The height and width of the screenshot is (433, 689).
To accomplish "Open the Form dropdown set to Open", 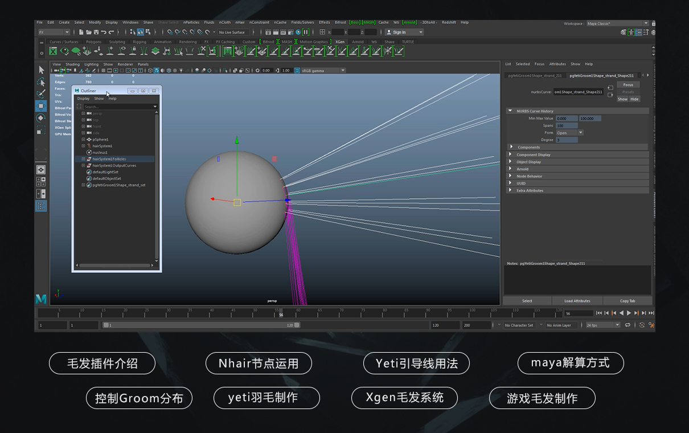I will [x=569, y=133].
